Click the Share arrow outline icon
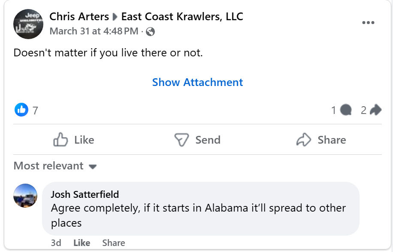393x252 pixels. click(303, 140)
